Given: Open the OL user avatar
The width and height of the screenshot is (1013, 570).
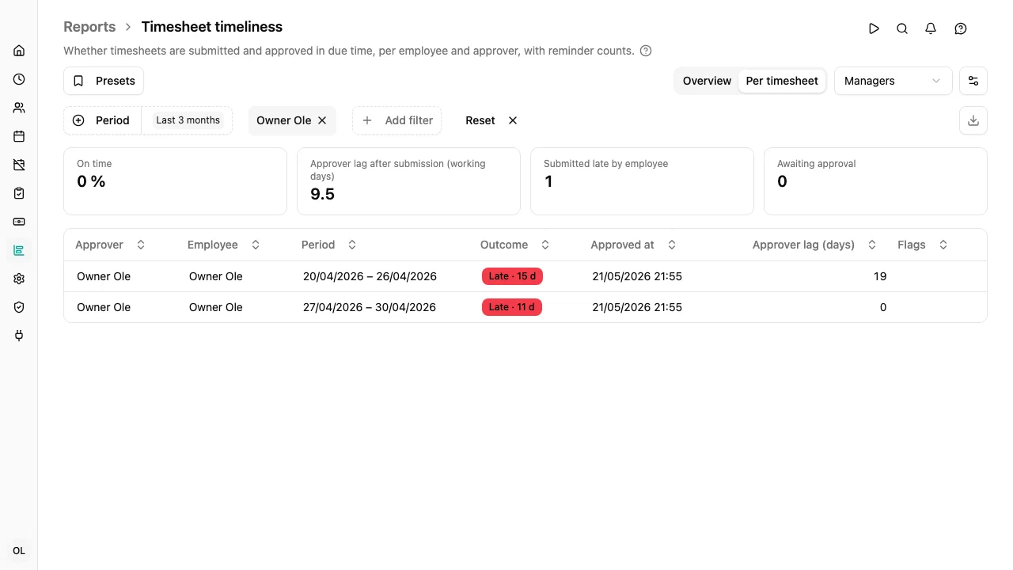Looking at the screenshot, I should (x=19, y=551).
